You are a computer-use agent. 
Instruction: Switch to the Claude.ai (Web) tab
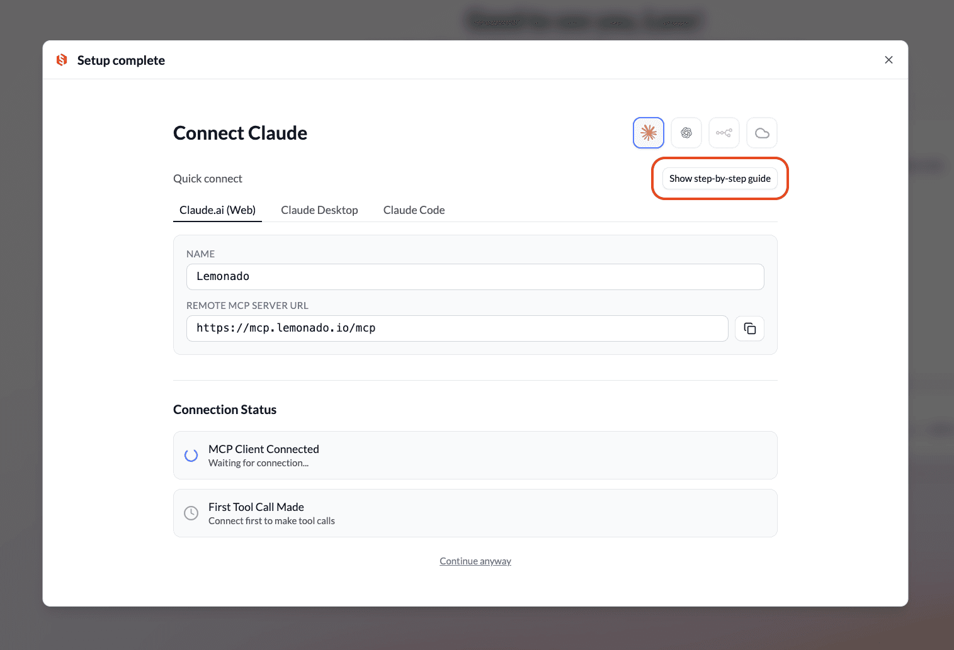[217, 210]
